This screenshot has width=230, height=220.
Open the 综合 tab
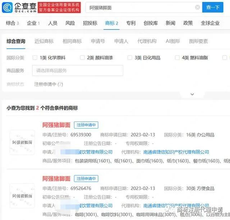pos(12,23)
